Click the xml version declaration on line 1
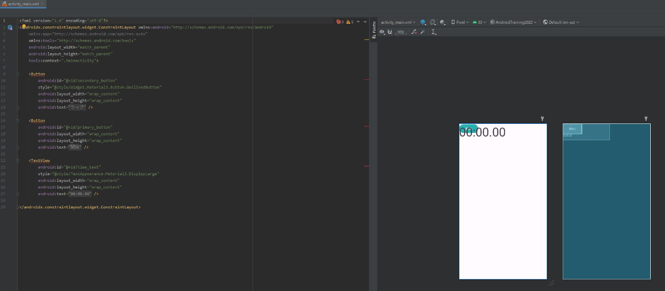 click(64, 21)
